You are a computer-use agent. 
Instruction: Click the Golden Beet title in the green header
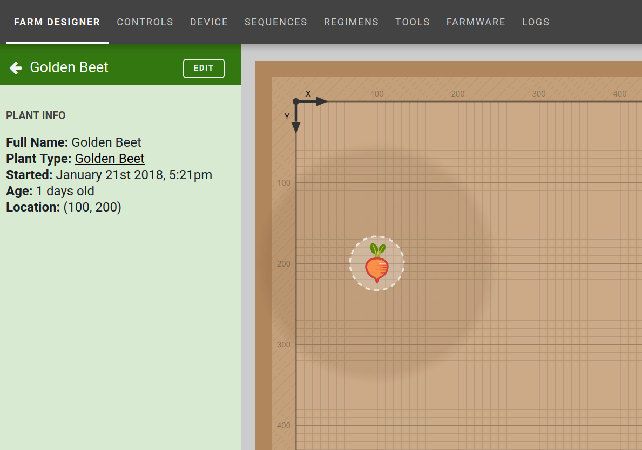click(69, 67)
